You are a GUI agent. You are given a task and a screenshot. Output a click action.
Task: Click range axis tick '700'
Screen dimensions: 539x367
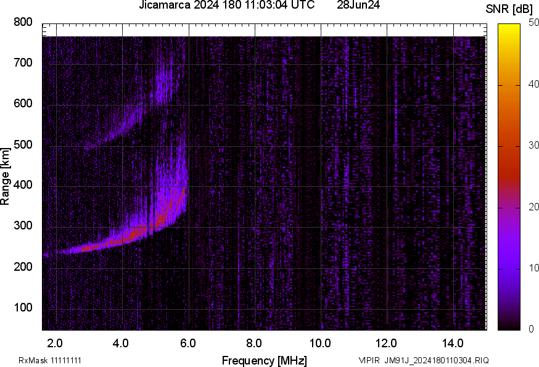click(x=23, y=62)
